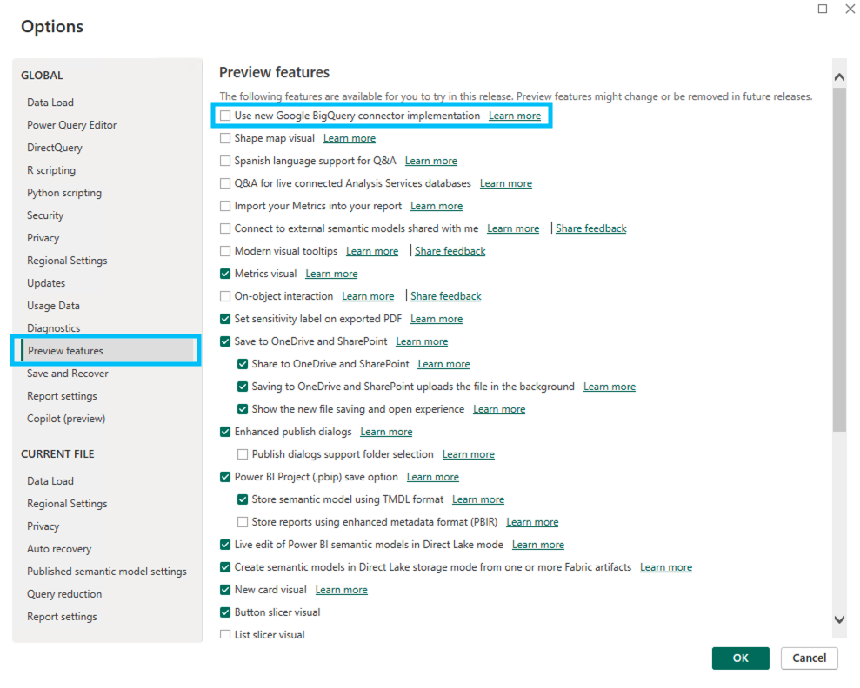Select Python scripting options
860x688 pixels.
[64, 193]
